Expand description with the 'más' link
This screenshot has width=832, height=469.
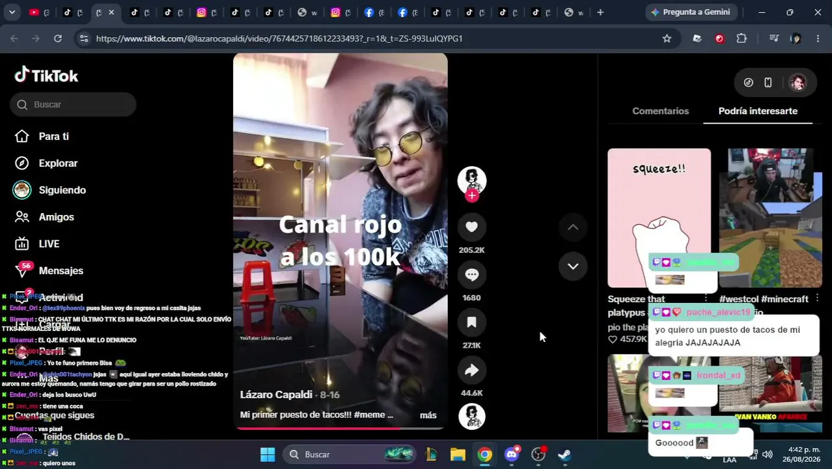pos(428,415)
